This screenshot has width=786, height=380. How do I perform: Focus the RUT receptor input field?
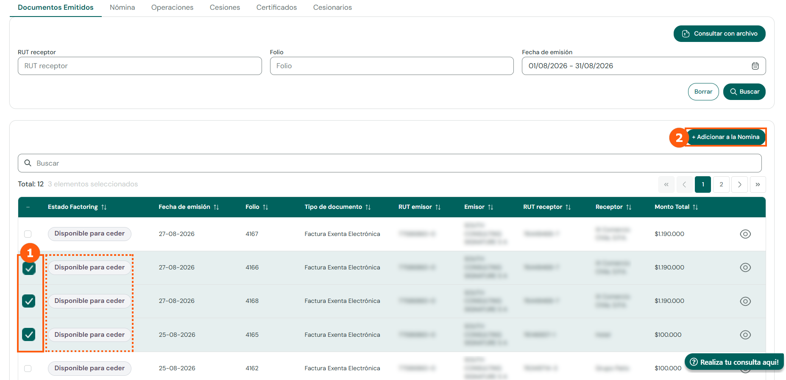140,66
